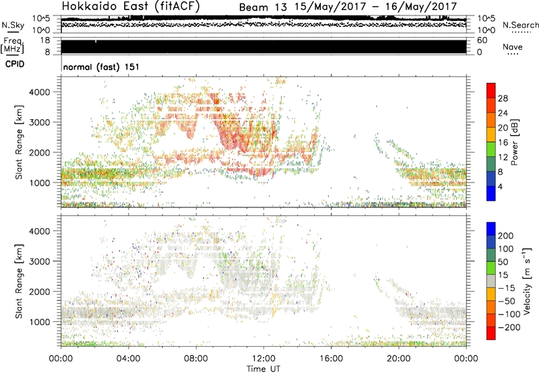Click the '3000' range tick of velocity panel

pos(40,261)
